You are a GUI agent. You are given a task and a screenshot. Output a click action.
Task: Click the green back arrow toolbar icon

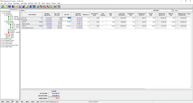click(x=2, y=6)
